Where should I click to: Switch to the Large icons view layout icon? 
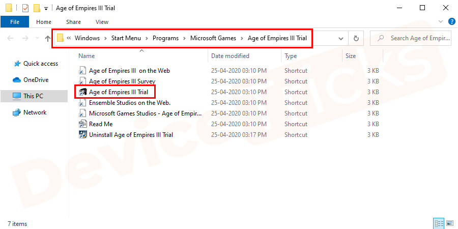tap(450, 224)
